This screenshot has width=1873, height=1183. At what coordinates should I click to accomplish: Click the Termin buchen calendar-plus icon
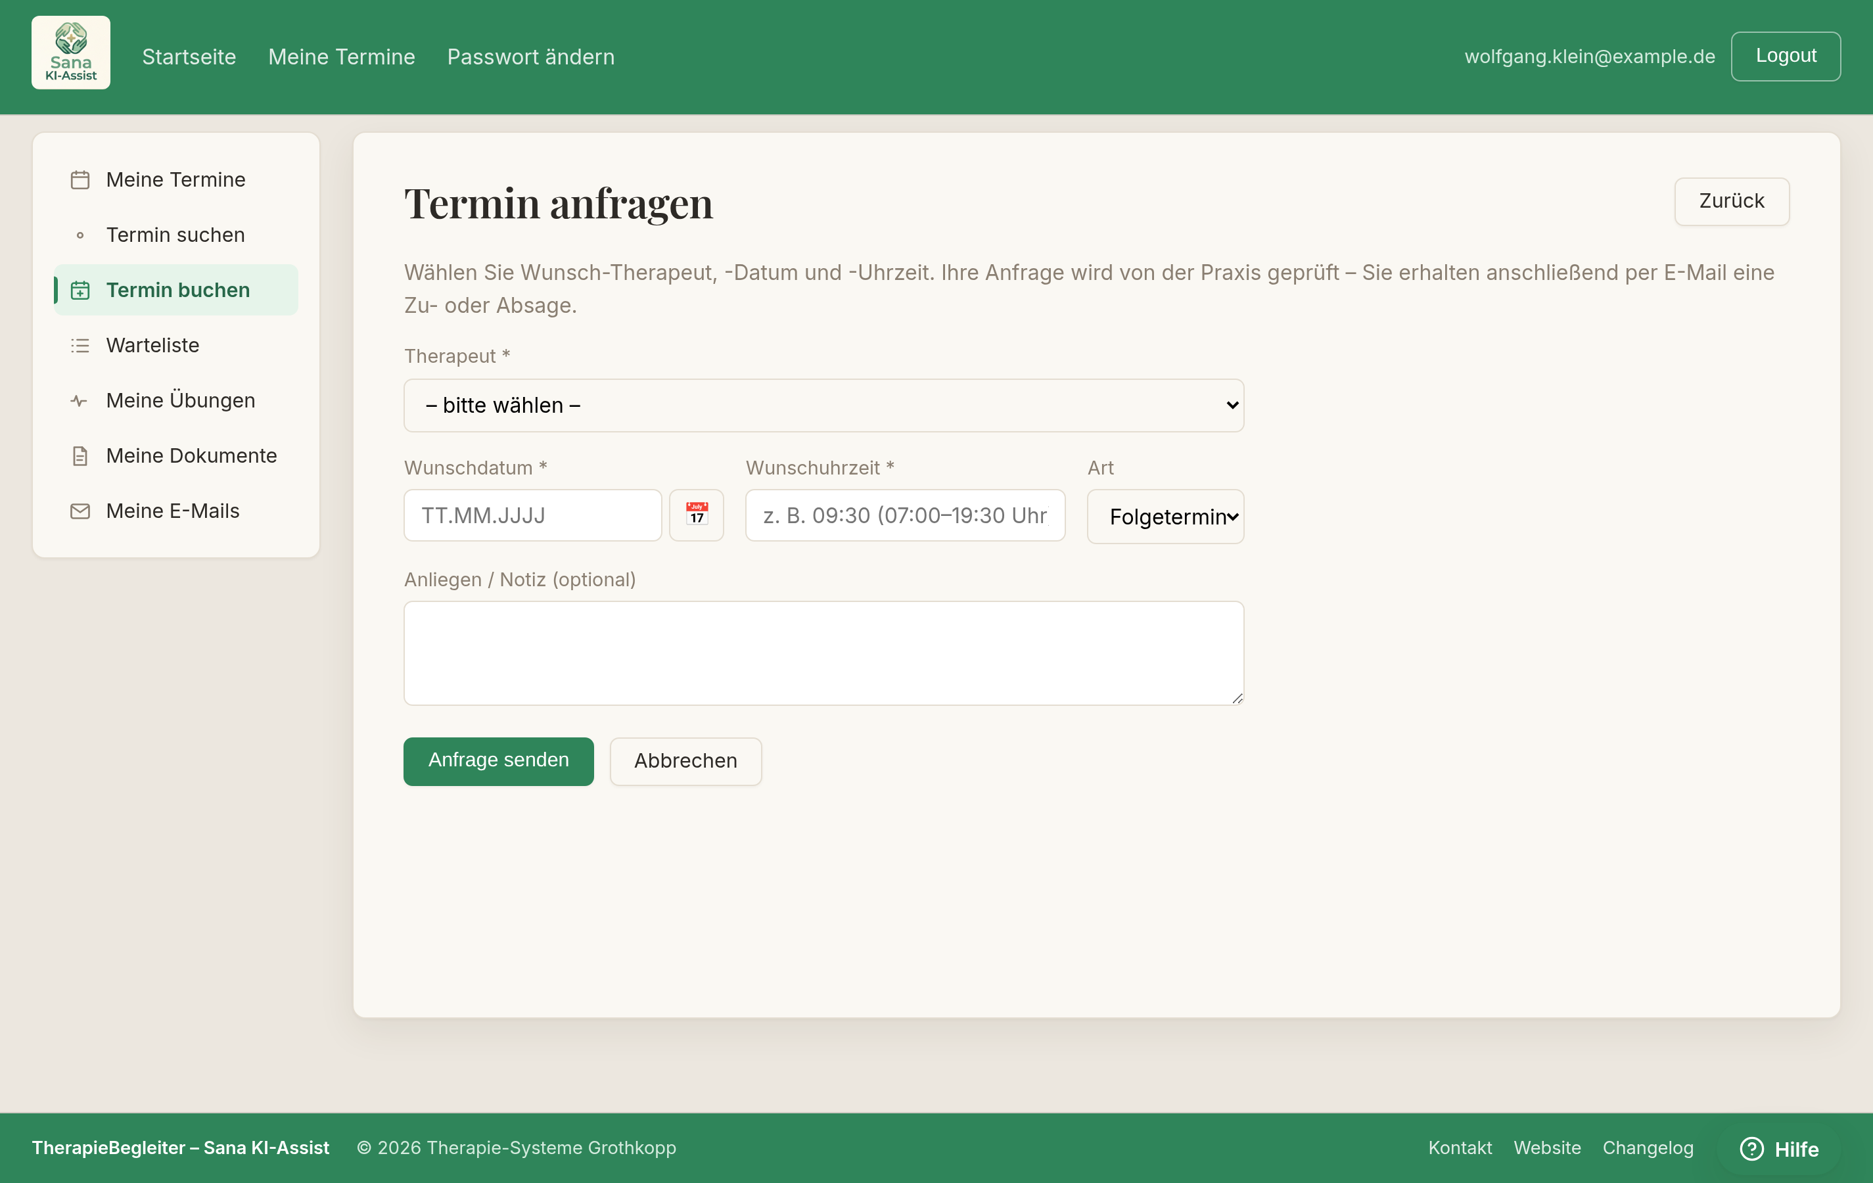pos(80,290)
